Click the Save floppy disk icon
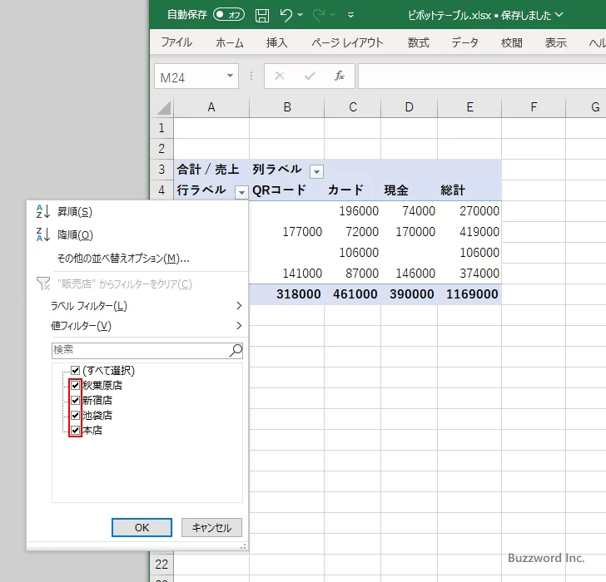 click(262, 16)
